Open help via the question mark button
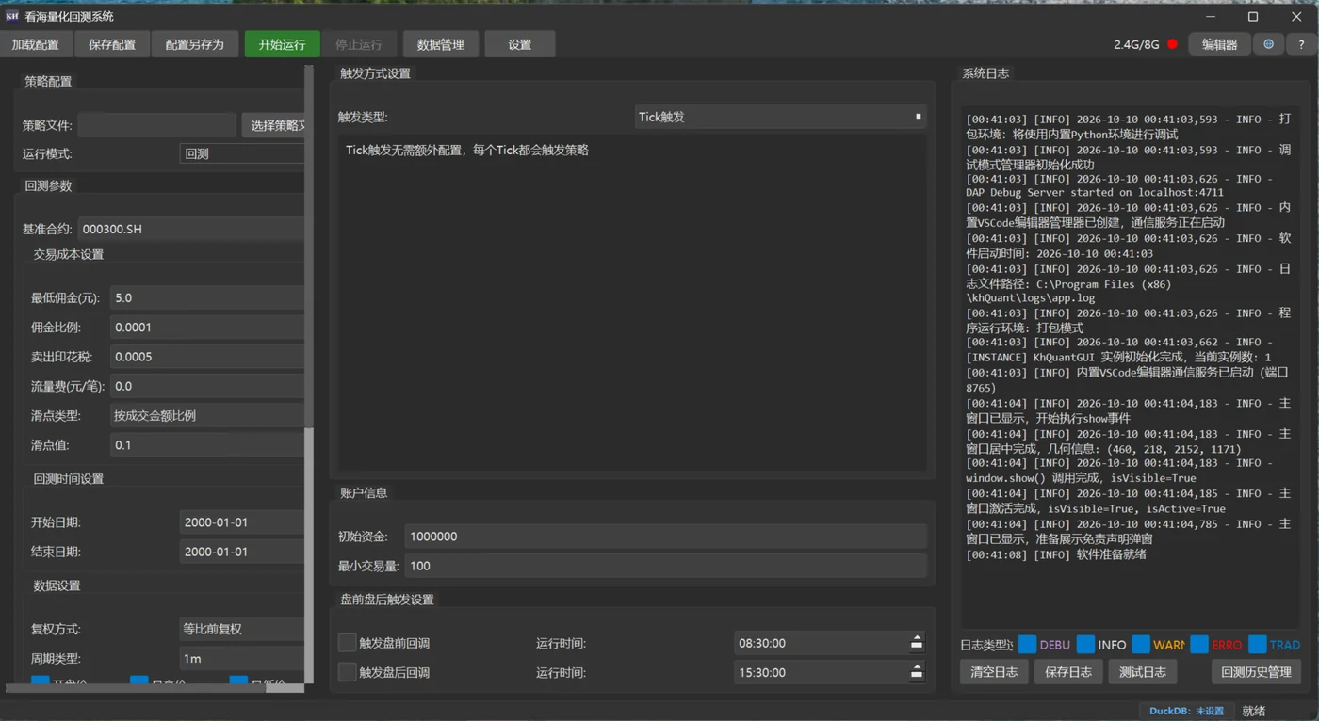Image resolution: width=1319 pixels, height=721 pixels. coord(1301,44)
